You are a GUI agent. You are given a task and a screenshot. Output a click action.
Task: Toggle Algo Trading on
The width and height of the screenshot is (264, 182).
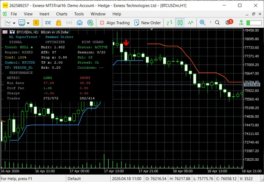point(115,23)
